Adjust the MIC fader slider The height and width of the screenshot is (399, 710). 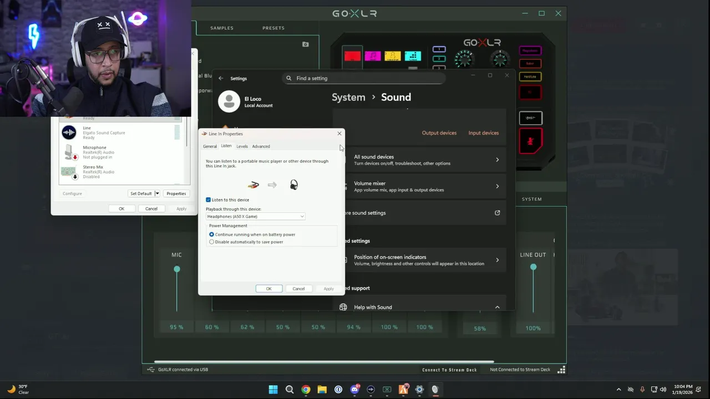tap(177, 269)
